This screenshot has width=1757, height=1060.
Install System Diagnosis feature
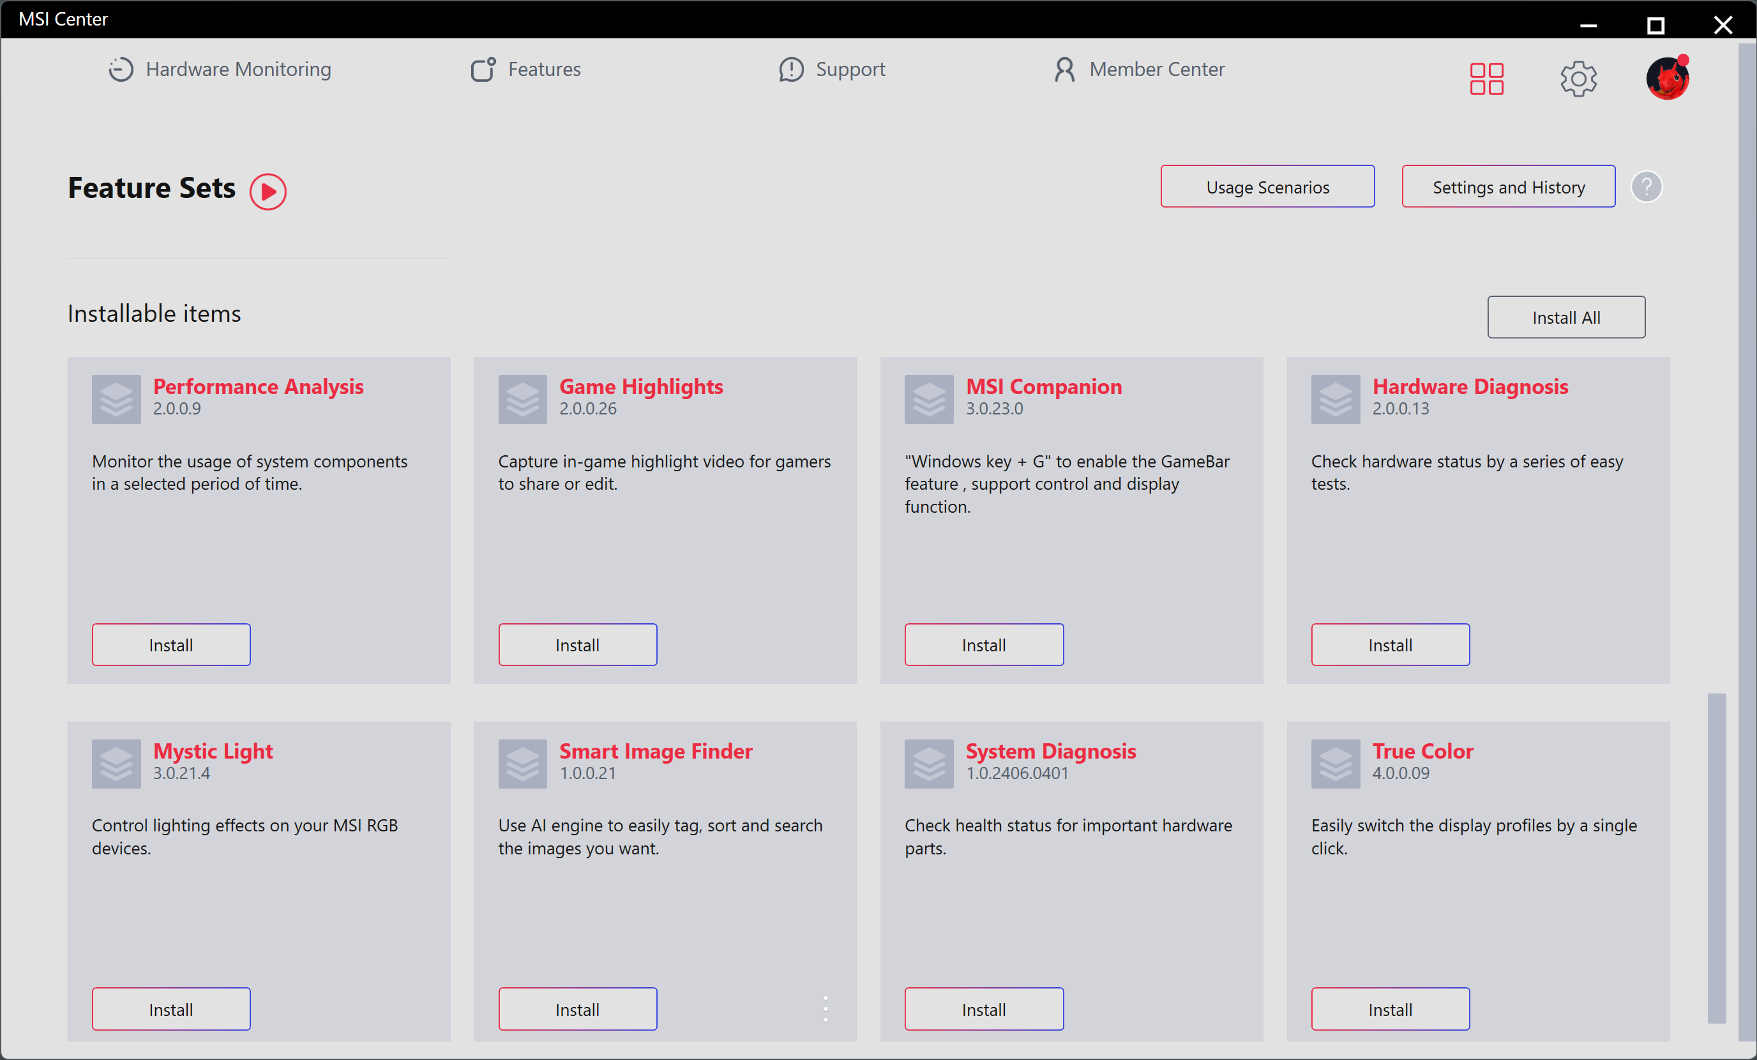pyautogui.click(x=983, y=1009)
